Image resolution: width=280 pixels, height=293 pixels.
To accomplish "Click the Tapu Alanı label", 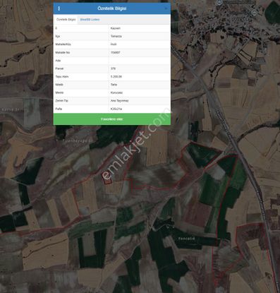I will tap(62, 77).
